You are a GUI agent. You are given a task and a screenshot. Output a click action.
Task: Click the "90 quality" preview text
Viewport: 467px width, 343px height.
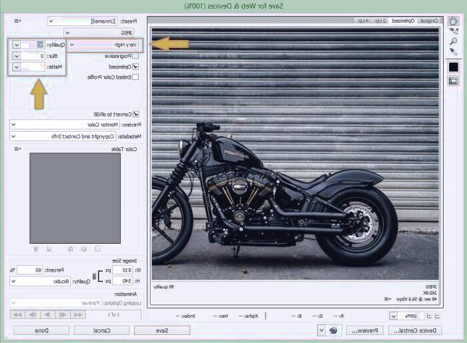164,287
